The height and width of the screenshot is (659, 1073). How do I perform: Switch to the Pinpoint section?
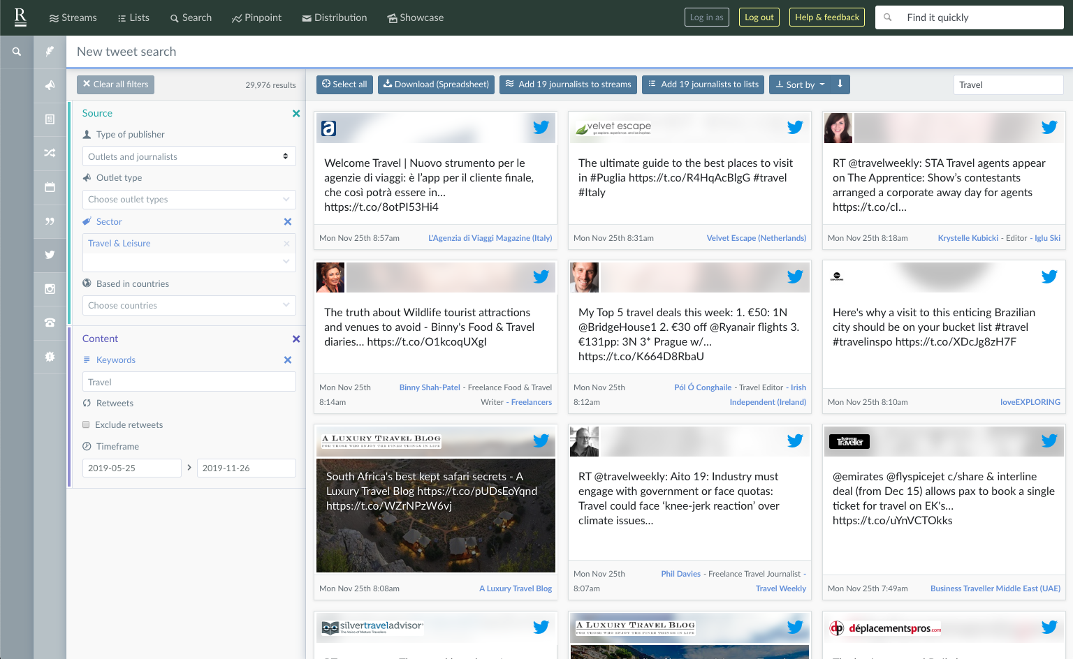[256, 17]
